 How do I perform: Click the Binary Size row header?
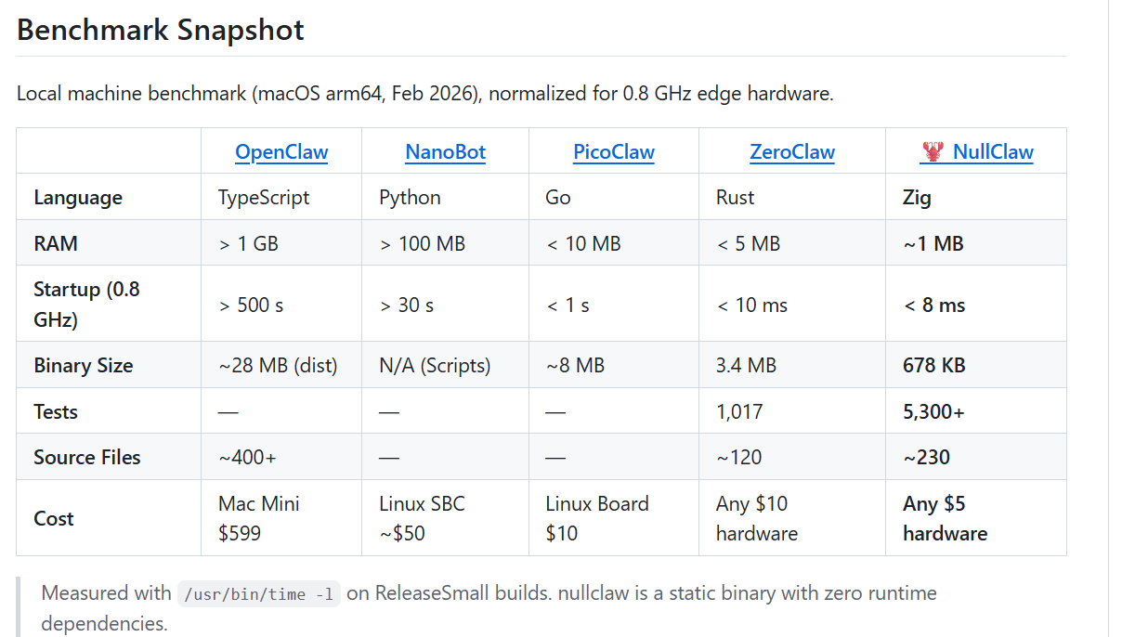[x=84, y=365]
